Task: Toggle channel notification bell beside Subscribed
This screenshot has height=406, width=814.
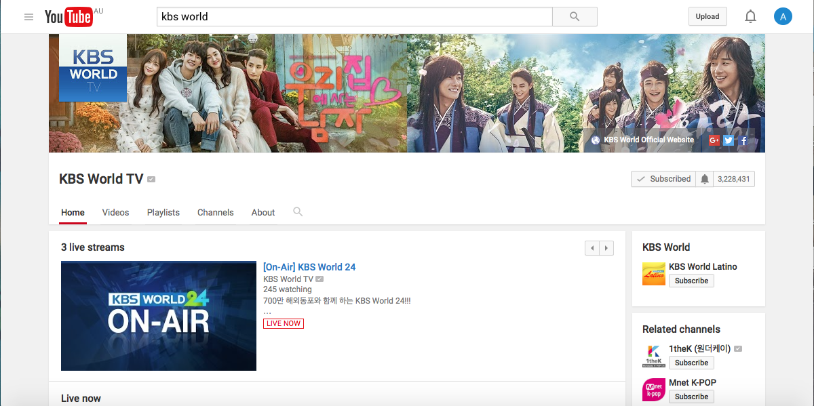Action: [705, 179]
